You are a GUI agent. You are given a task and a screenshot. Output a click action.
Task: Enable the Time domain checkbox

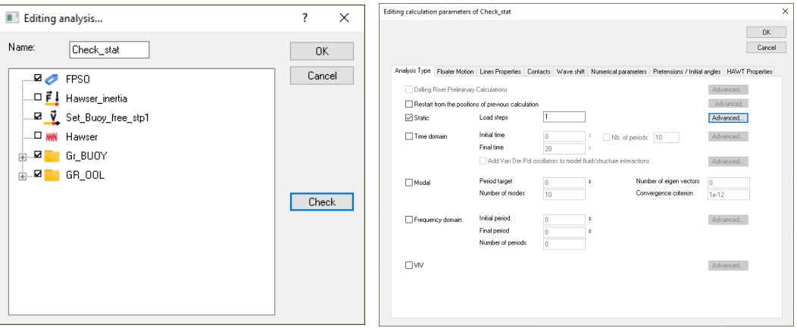pyautogui.click(x=410, y=137)
